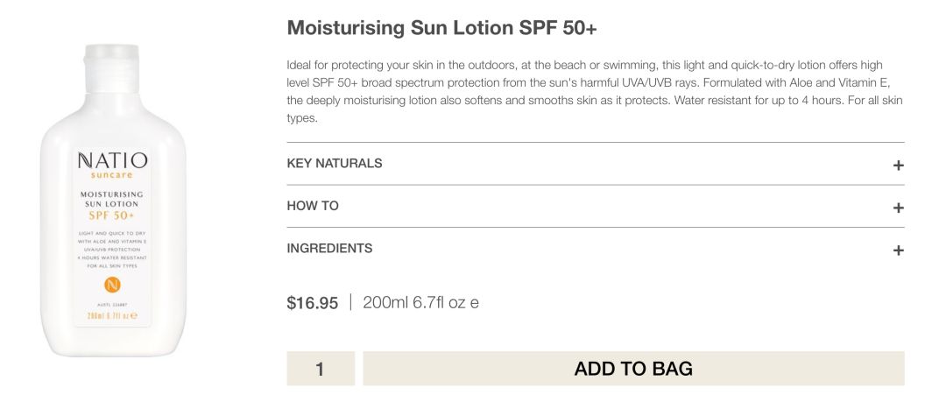Open the KEY NATURALS section
The width and height of the screenshot is (946, 409).
click(x=596, y=164)
